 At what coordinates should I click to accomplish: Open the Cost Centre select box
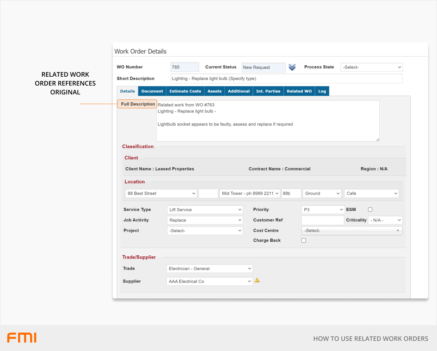click(x=351, y=231)
